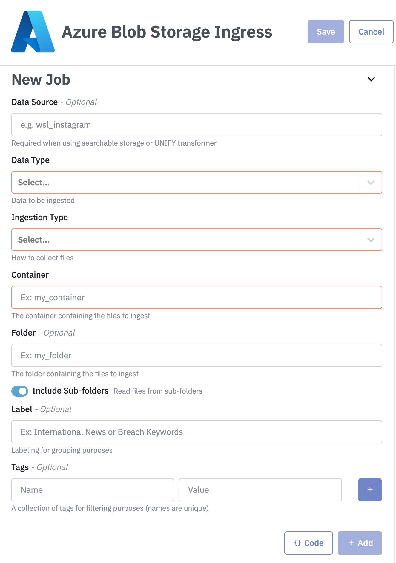Open the Ingestion Type dropdown
Image resolution: width=396 pixels, height=563 pixels.
(x=185, y=240)
